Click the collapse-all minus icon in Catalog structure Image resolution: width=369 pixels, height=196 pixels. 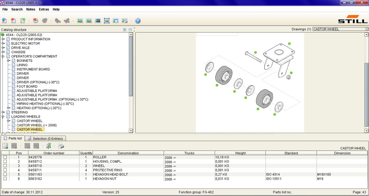pyautogui.click(x=130, y=30)
